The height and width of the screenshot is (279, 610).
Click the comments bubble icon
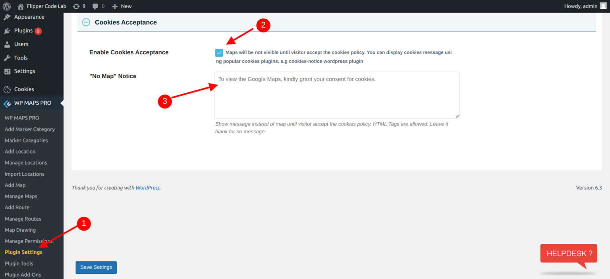pos(95,6)
